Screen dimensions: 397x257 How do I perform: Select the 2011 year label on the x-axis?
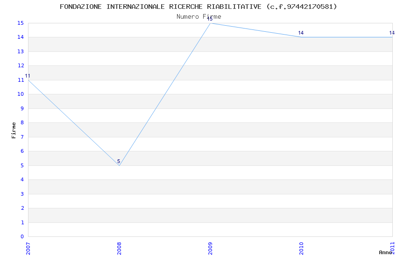[x=392, y=249]
